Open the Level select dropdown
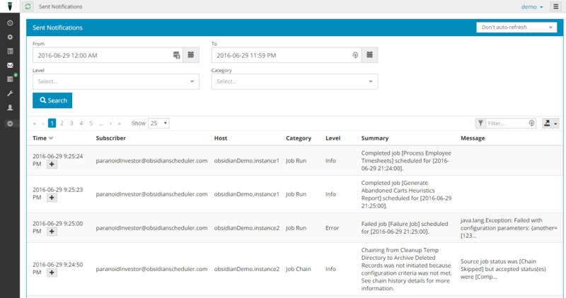 coord(116,81)
